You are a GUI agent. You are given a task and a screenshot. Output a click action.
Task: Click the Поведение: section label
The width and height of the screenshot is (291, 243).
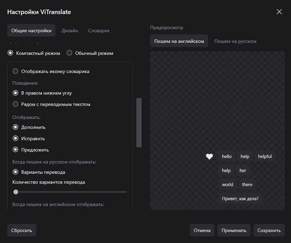(x=25, y=83)
